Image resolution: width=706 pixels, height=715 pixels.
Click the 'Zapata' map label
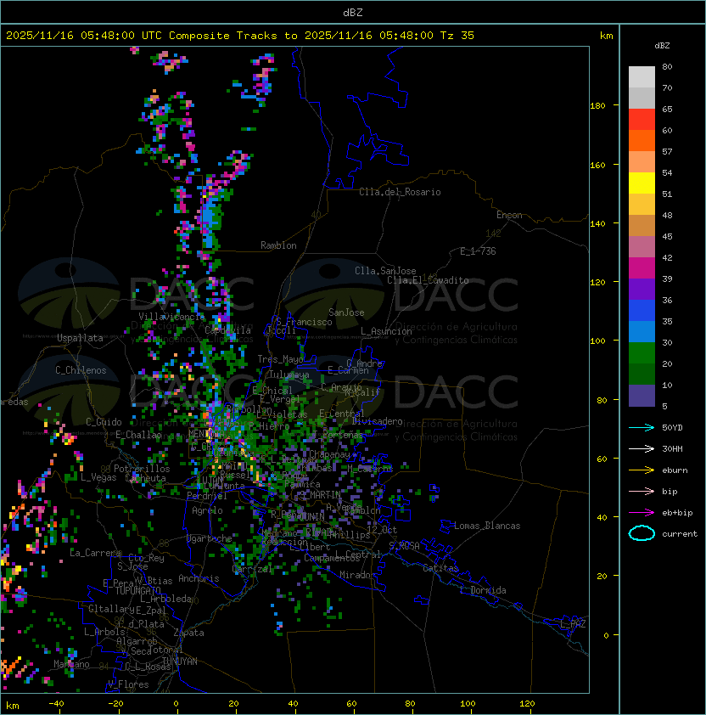(x=188, y=633)
